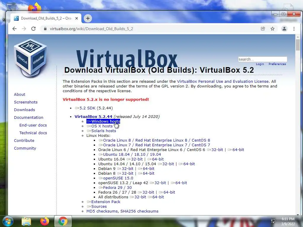This screenshot has width=303, height=227.
Task: Go to Downloads in sidebar
Action: coord(24,110)
